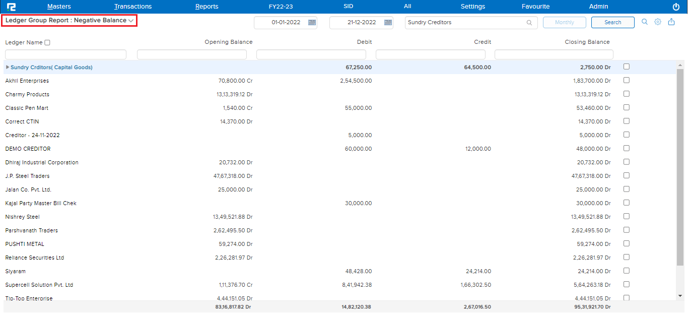This screenshot has width=688, height=315.
Task: Open calendar picker for start date
Action: pyautogui.click(x=312, y=22)
